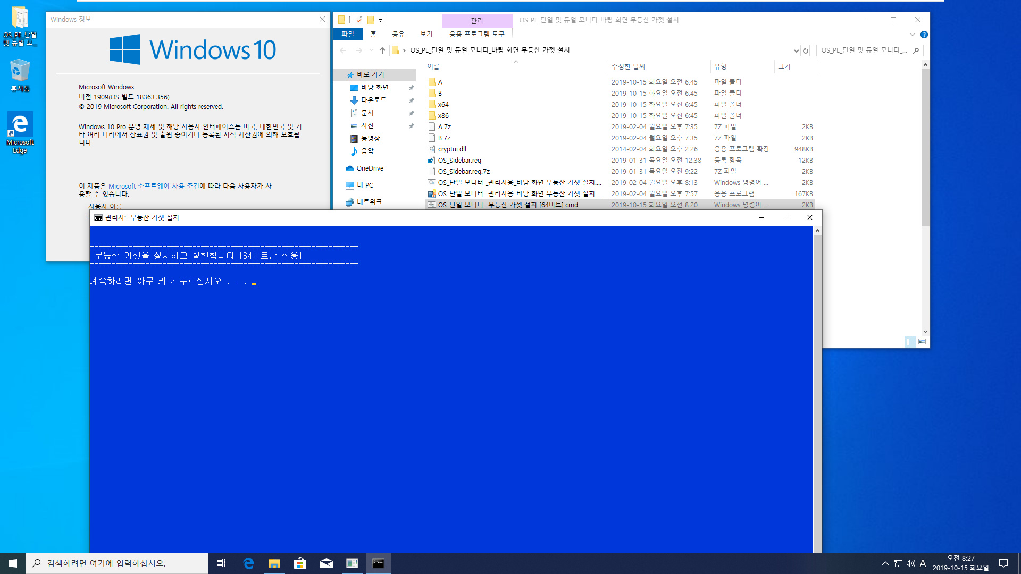Viewport: 1021px width, 574px height.
Task: Open recent locations dropdown arrow
Action: 371,50
